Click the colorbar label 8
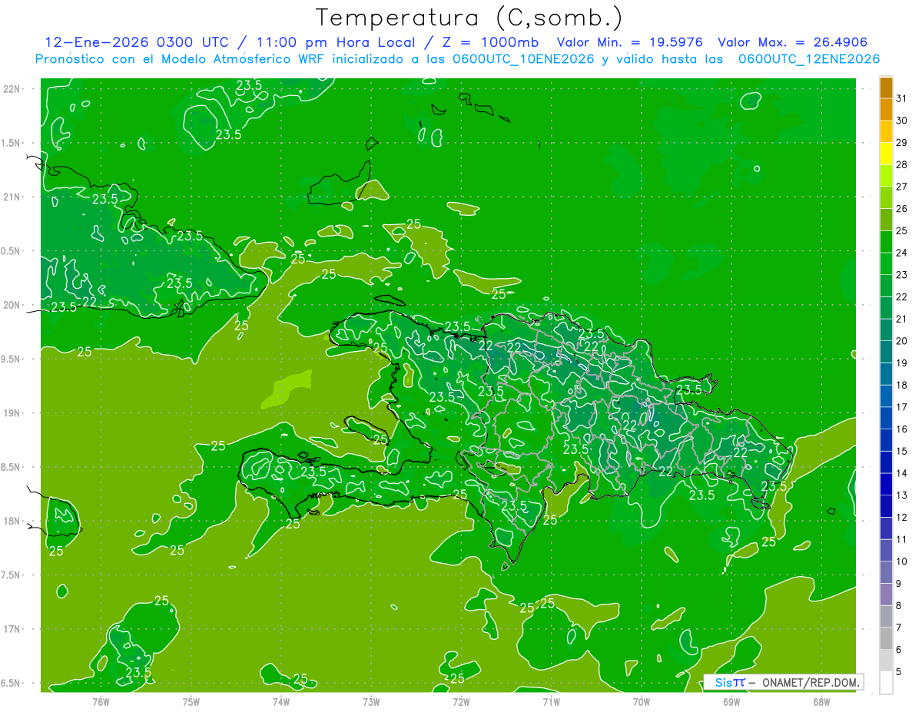The image size is (922, 712). (899, 605)
